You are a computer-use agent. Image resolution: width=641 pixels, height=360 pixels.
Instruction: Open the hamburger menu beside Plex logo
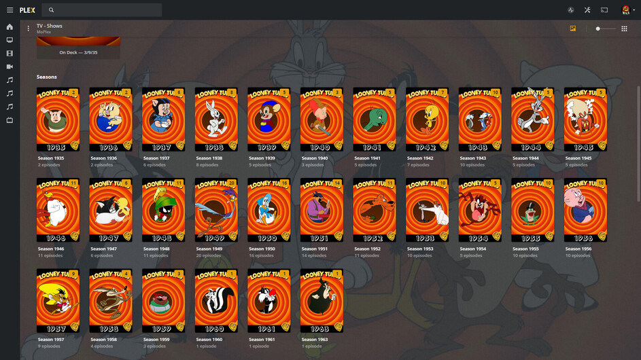point(10,10)
